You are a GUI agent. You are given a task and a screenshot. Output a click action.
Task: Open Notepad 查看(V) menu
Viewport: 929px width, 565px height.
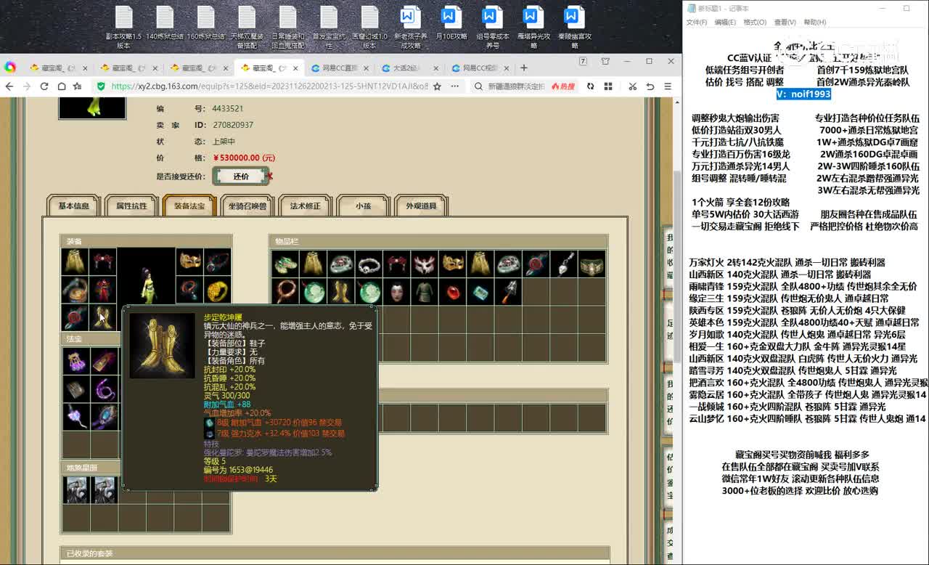785,23
